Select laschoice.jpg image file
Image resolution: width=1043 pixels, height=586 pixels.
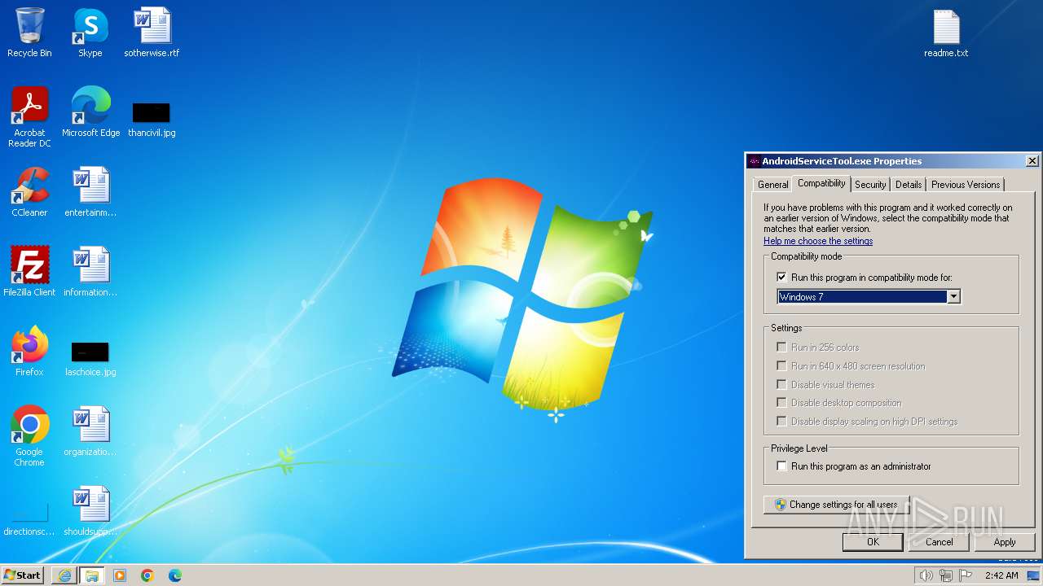pos(90,358)
